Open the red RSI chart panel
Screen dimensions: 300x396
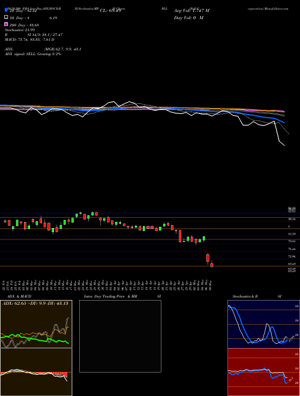tap(263, 372)
